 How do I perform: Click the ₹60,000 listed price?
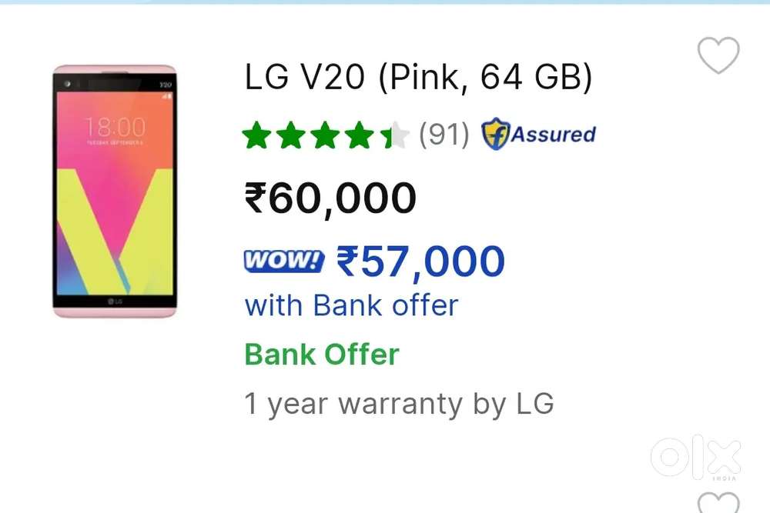[330, 198]
